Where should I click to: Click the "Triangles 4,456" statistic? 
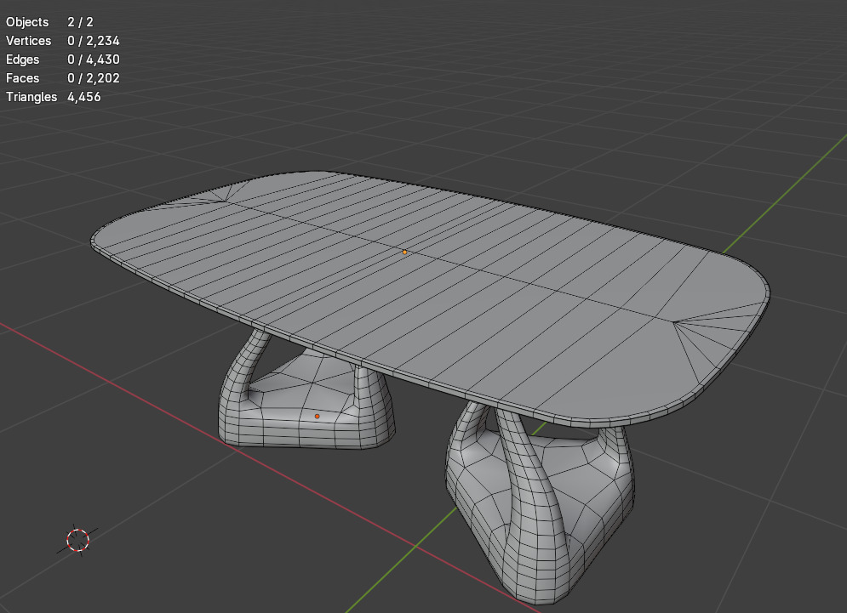click(54, 97)
